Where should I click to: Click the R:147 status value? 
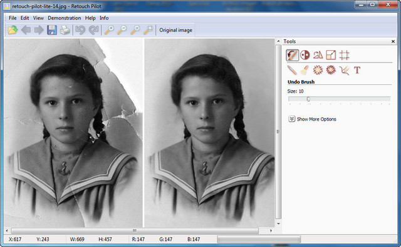[x=138, y=239]
